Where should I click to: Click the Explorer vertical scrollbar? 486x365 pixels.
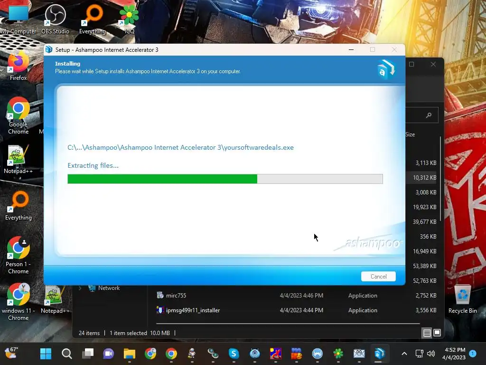tap(440, 179)
